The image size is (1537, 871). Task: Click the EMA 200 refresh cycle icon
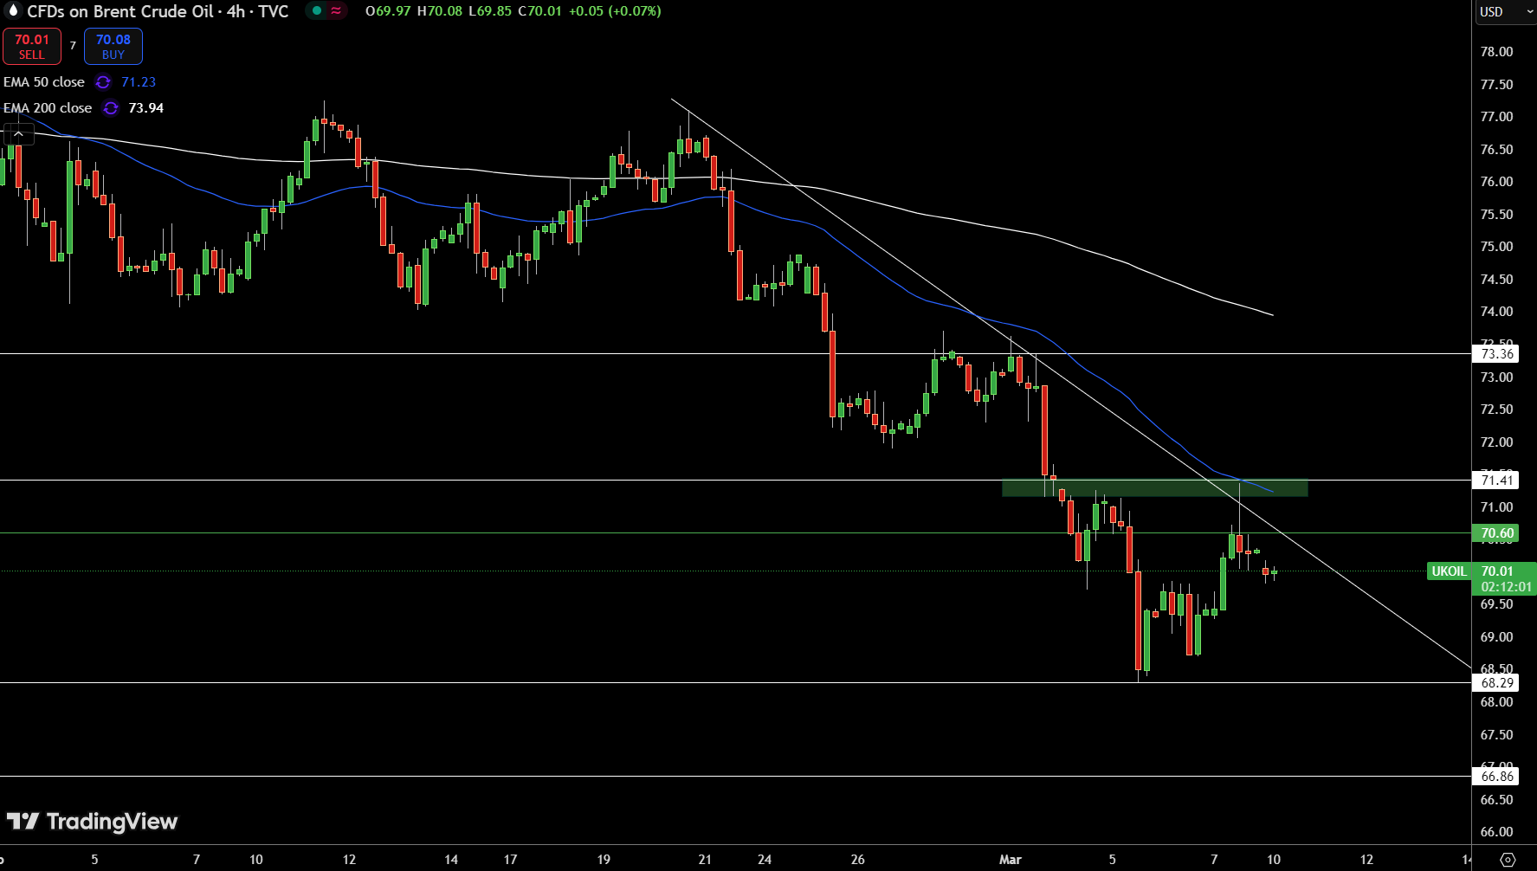(111, 108)
